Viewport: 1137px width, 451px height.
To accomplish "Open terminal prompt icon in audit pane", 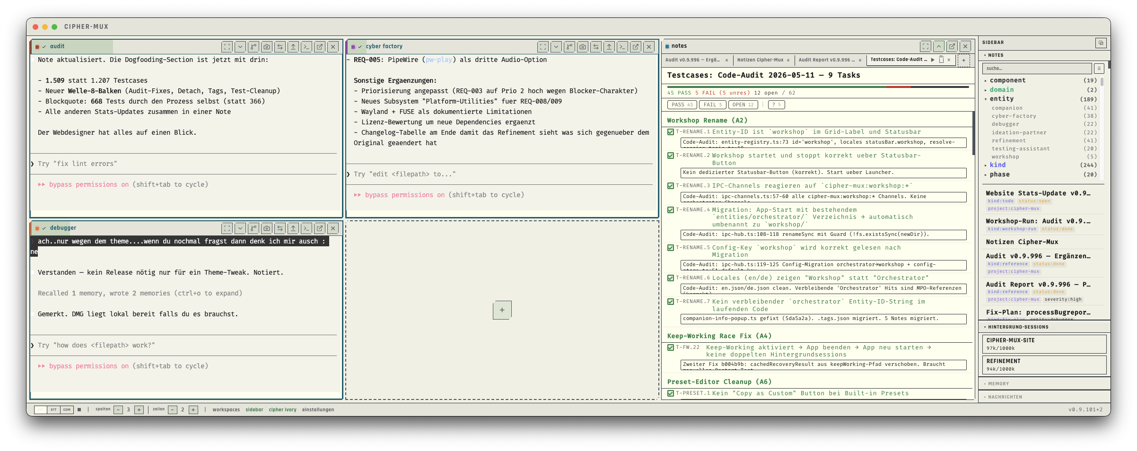I will [306, 47].
